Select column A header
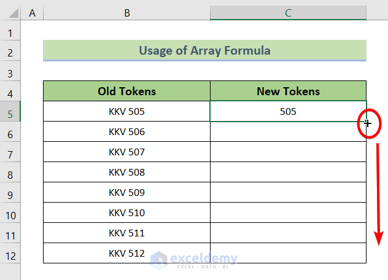 pos(32,13)
